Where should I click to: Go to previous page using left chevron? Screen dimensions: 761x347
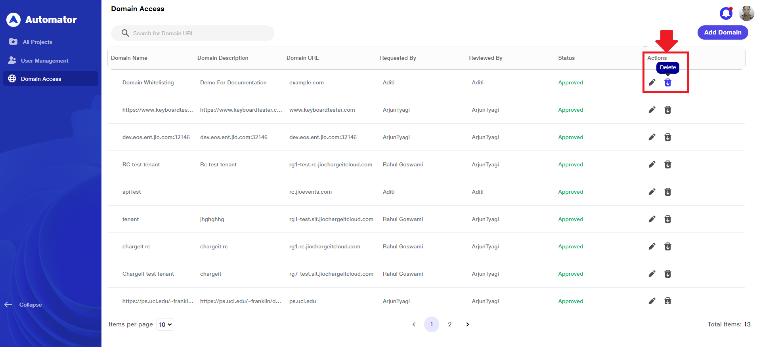click(414, 324)
